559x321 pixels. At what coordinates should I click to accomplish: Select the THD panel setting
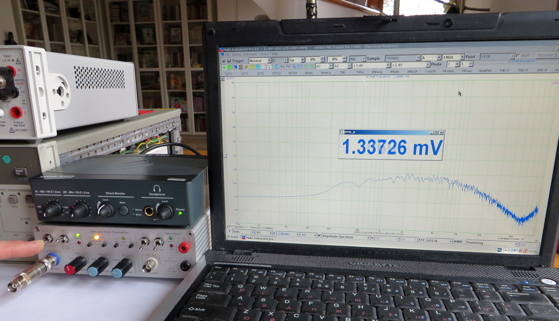pyautogui.click(x=343, y=72)
